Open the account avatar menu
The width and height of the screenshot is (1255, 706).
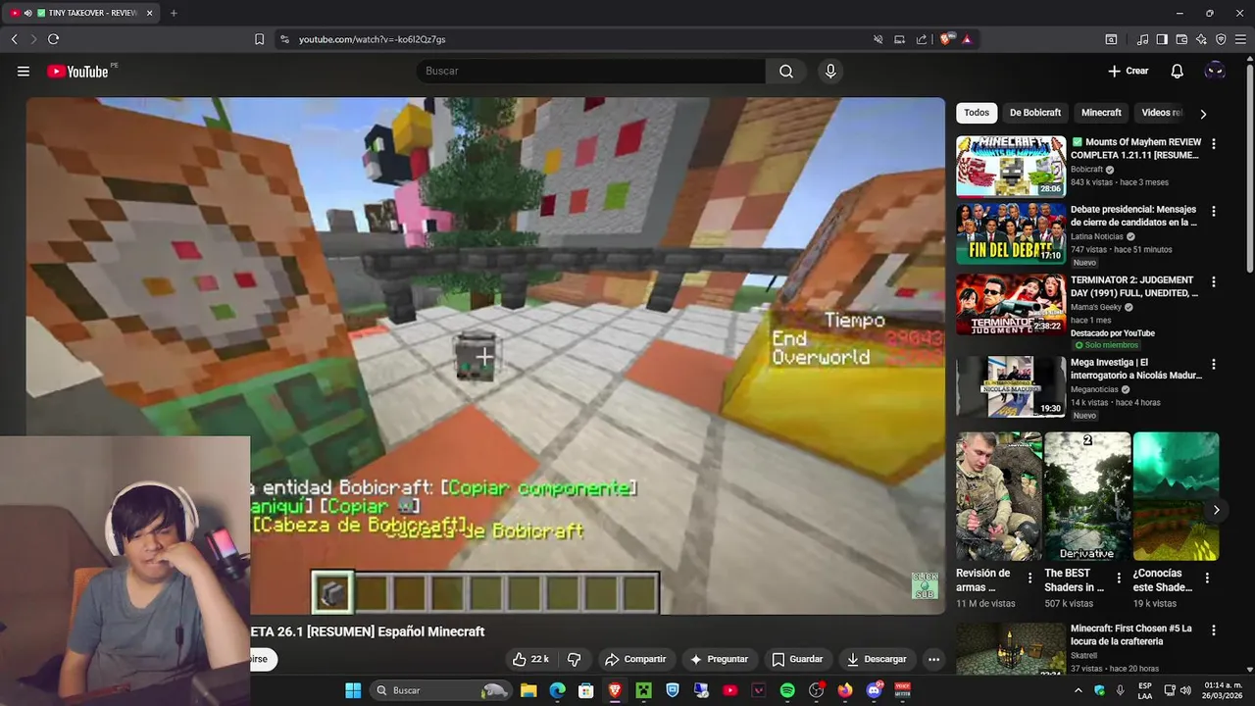coord(1215,71)
